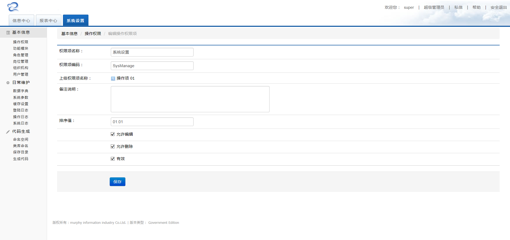Log out via 安全退出 link
Image resolution: width=510 pixels, height=240 pixels.
tap(499, 7)
